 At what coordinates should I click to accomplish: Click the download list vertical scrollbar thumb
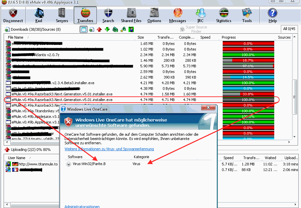[x=294, y=97]
